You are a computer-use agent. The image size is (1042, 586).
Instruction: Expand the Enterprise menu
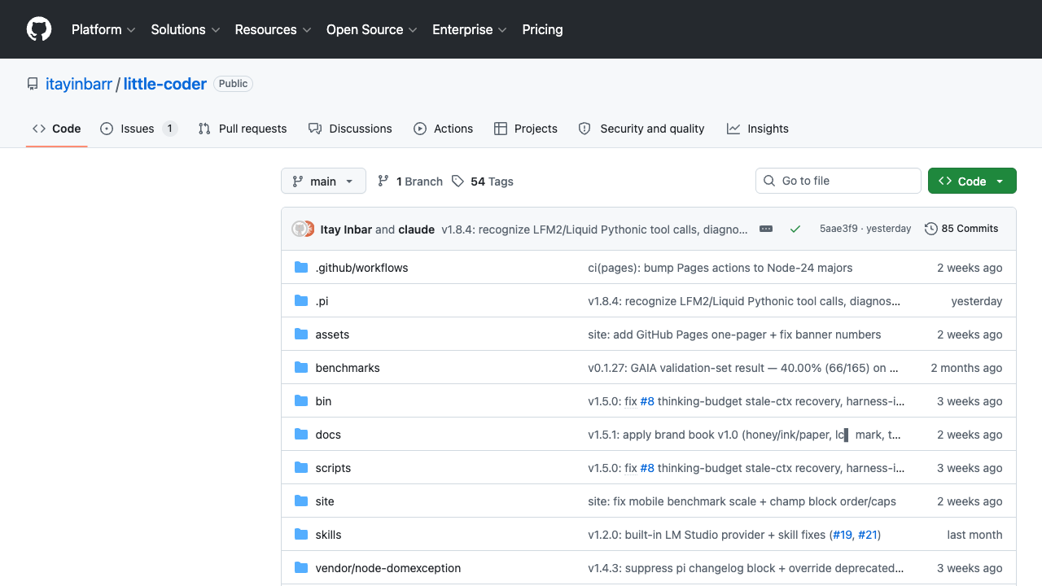pyautogui.click(x=470, y=29)
